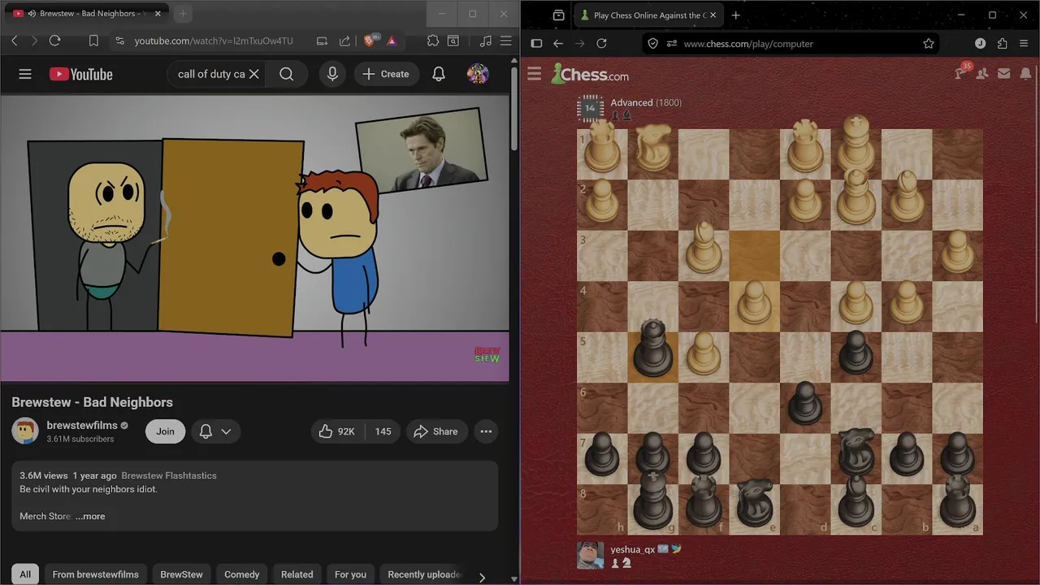This screenshot has height=585, width=1040.
Task: Reload the YouTube browser page
Action: [x=54, y=41]
